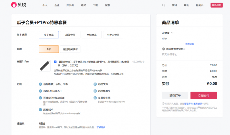Open the 下载 menu
230x135 pixels.
pyautogui.click(x=95, y=5)
